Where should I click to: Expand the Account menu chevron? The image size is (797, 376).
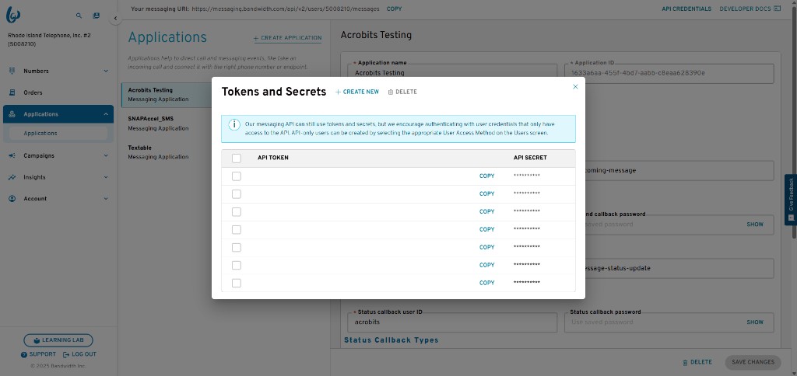coord(106,198)
